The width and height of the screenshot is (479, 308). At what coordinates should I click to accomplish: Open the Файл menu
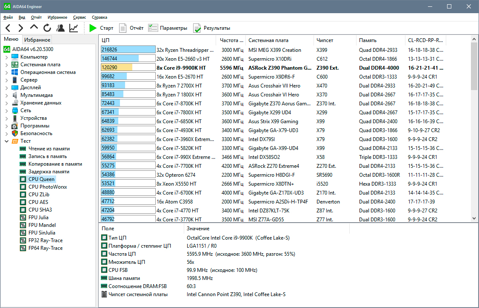click(x=8, y=17)
